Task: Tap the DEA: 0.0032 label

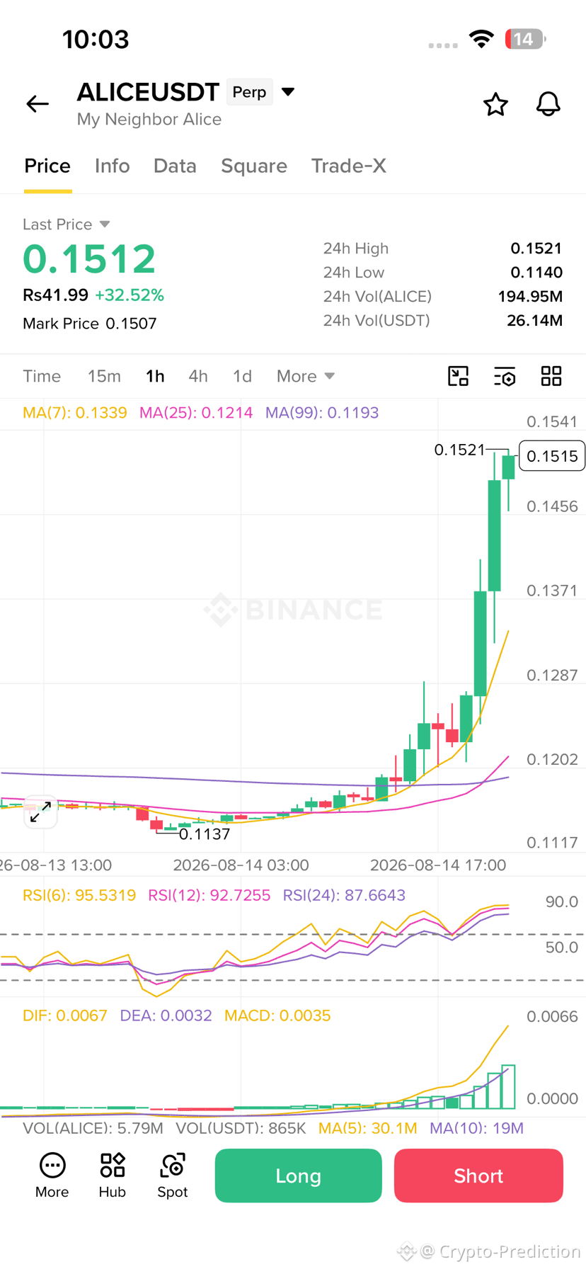Action: 166,1015
